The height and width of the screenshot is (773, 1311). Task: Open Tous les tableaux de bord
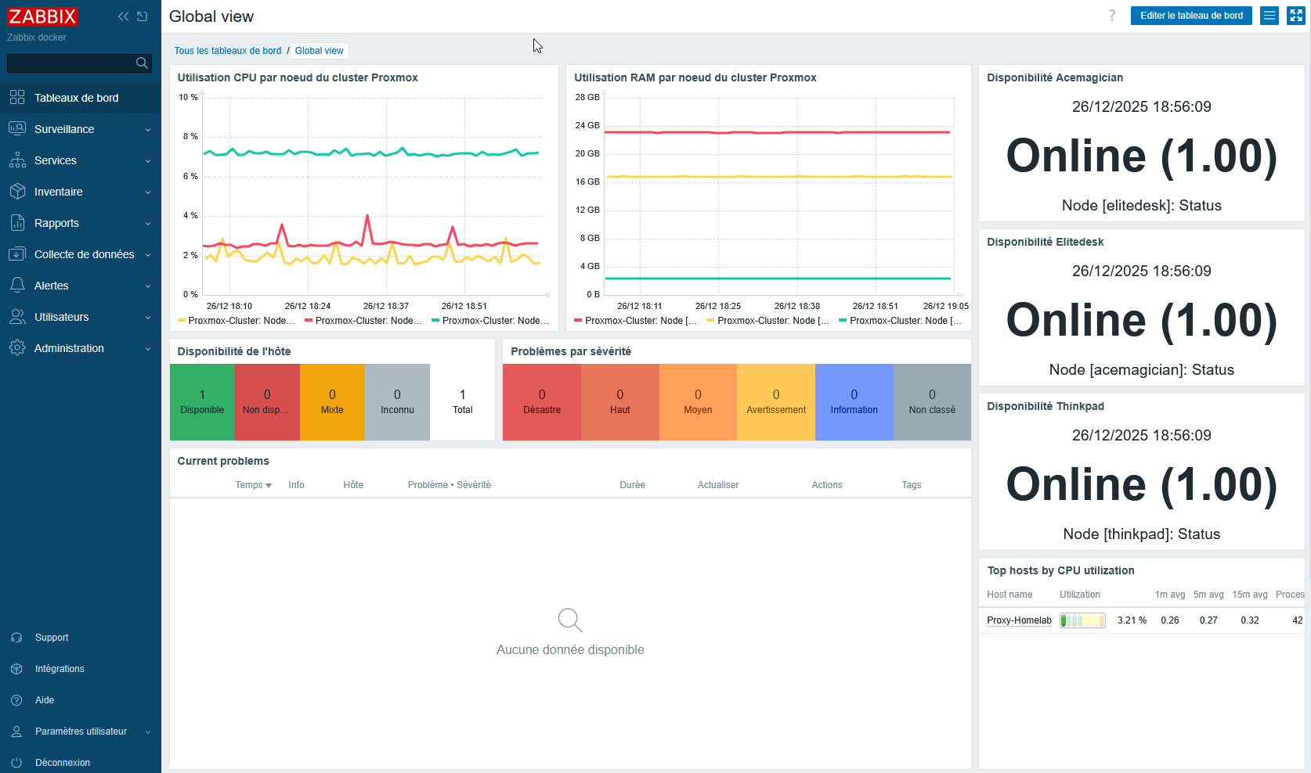point(227,50)
